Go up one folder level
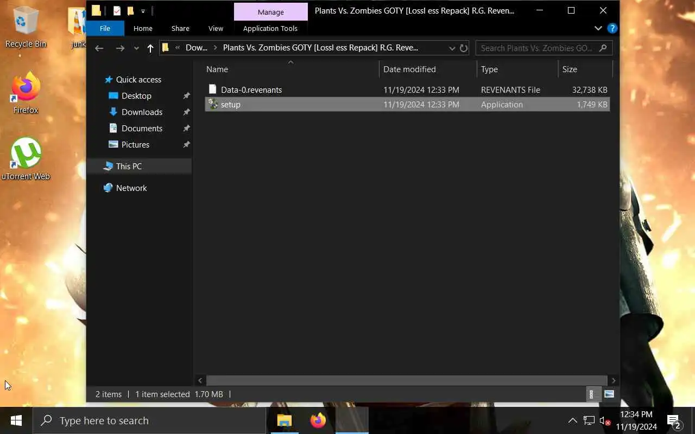 click(150, 48)
